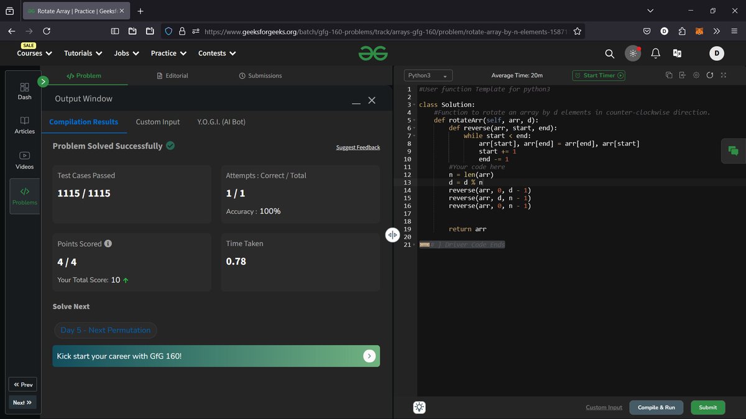
Task: Open the notifications bell
Action: click(x=655, y=53)
